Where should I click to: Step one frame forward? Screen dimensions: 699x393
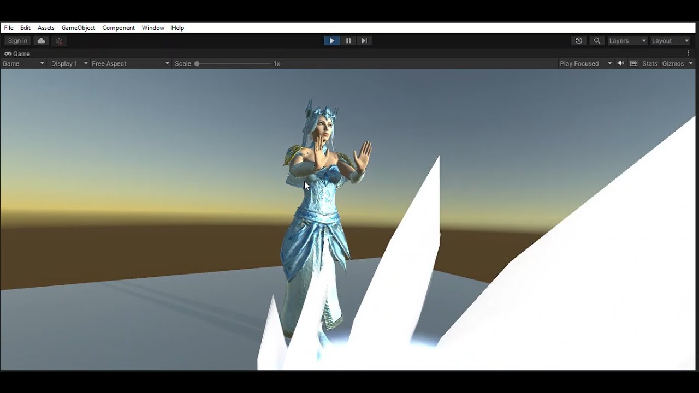(x=364, y=41)
